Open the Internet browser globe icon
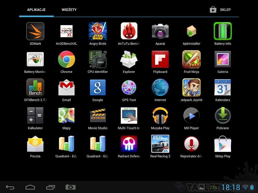This screenshot has height=193, width=258. pyautogui.click(x=160, y=87)
